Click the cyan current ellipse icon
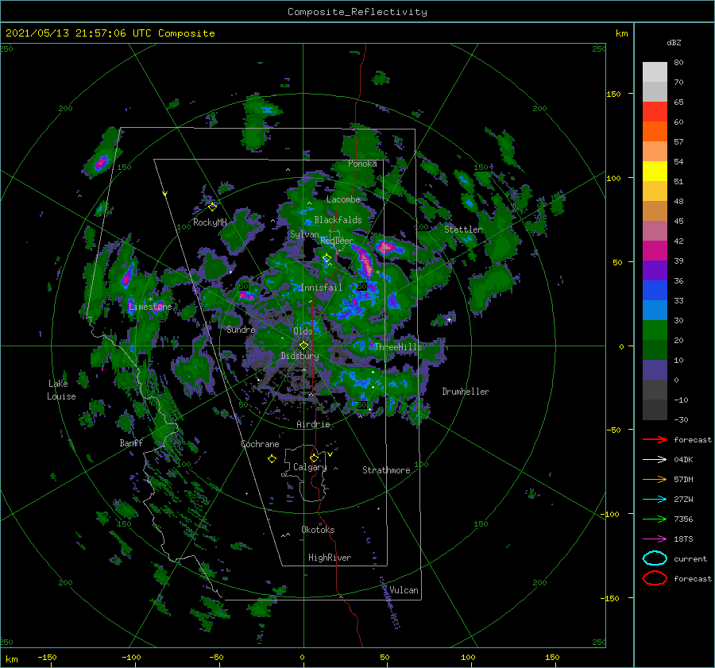The image size is (715, 668). coord(655,558)
